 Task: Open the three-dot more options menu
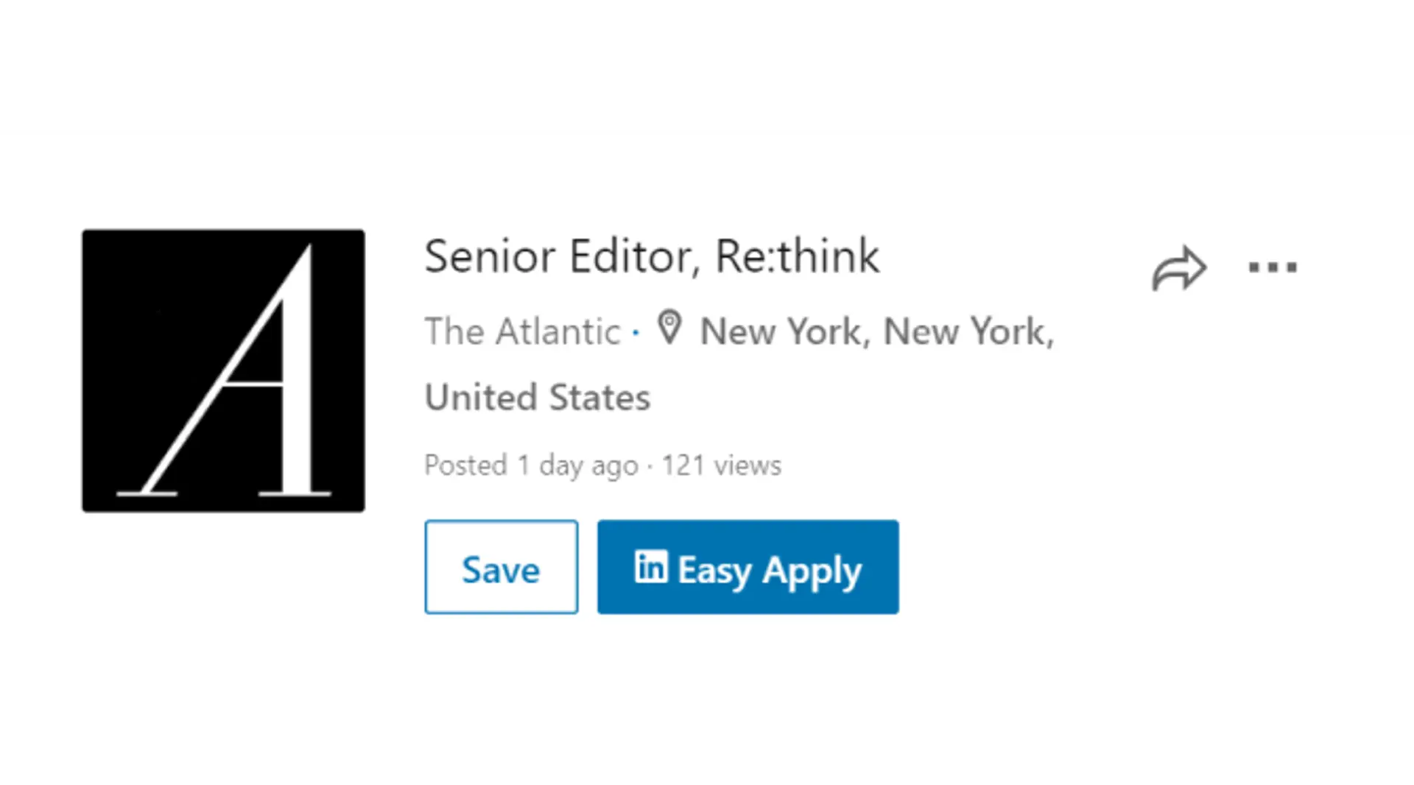tap(1273, 267)
